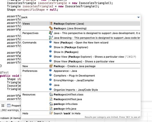
Task: Click the Java perspective icon
Action: [x=51, y=33]
